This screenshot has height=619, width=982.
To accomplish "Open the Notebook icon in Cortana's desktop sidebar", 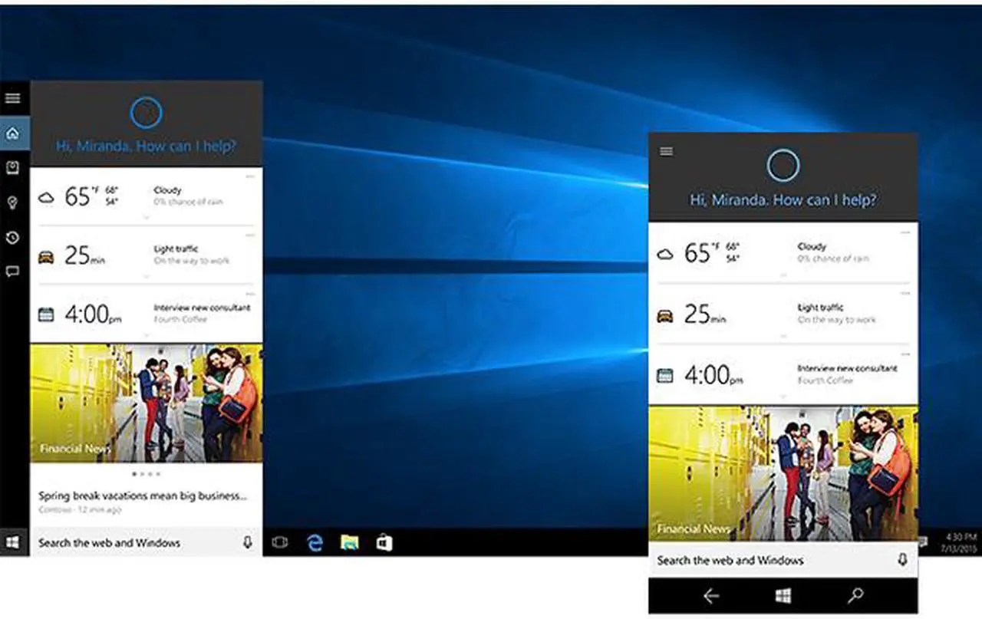I will pyautogui.click(x=12, y=167).
